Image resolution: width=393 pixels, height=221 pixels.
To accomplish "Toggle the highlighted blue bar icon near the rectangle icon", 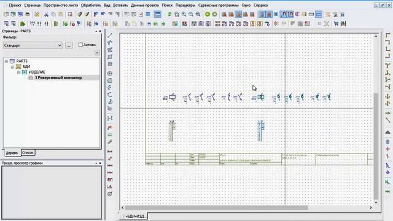I will pyautogui.click(x=319, y=14).
